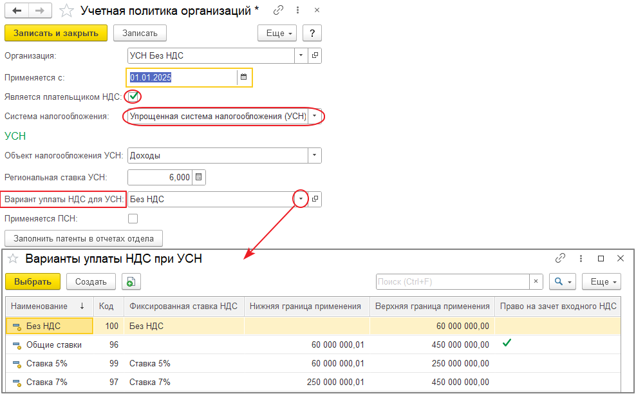This screenshot has width=636, height=396.
Task: Create new item by copying icon button
Action: pos(131,281)
